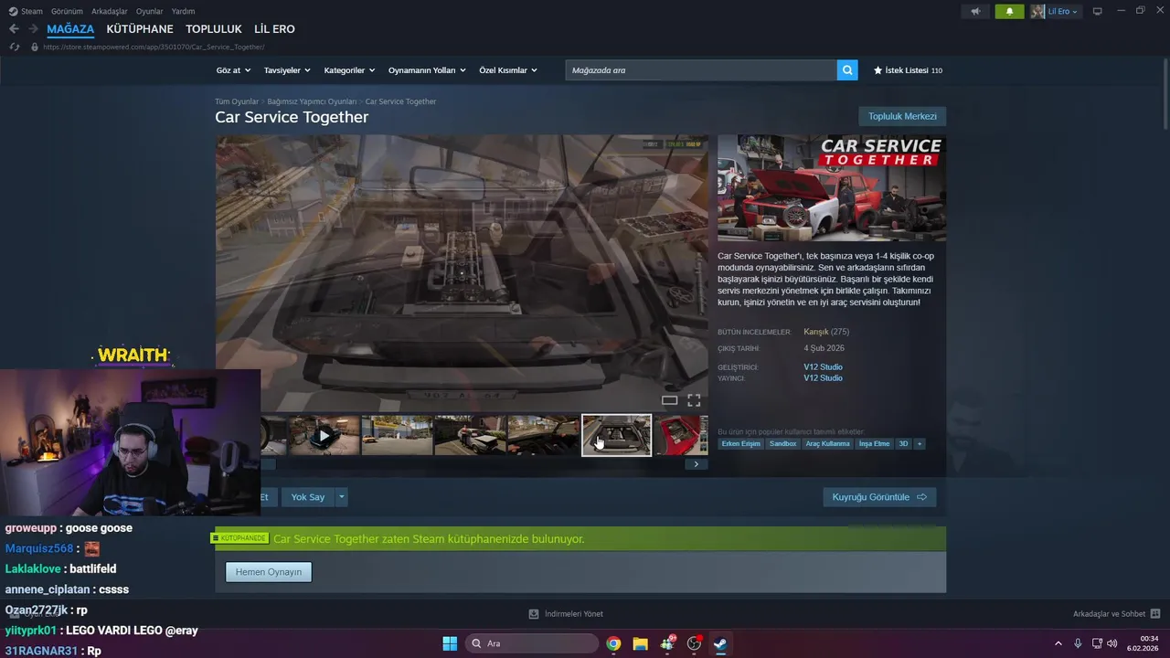Open the green notifications bell
This screenshot has width=1170, height=658.
[x=1009, y=11]
